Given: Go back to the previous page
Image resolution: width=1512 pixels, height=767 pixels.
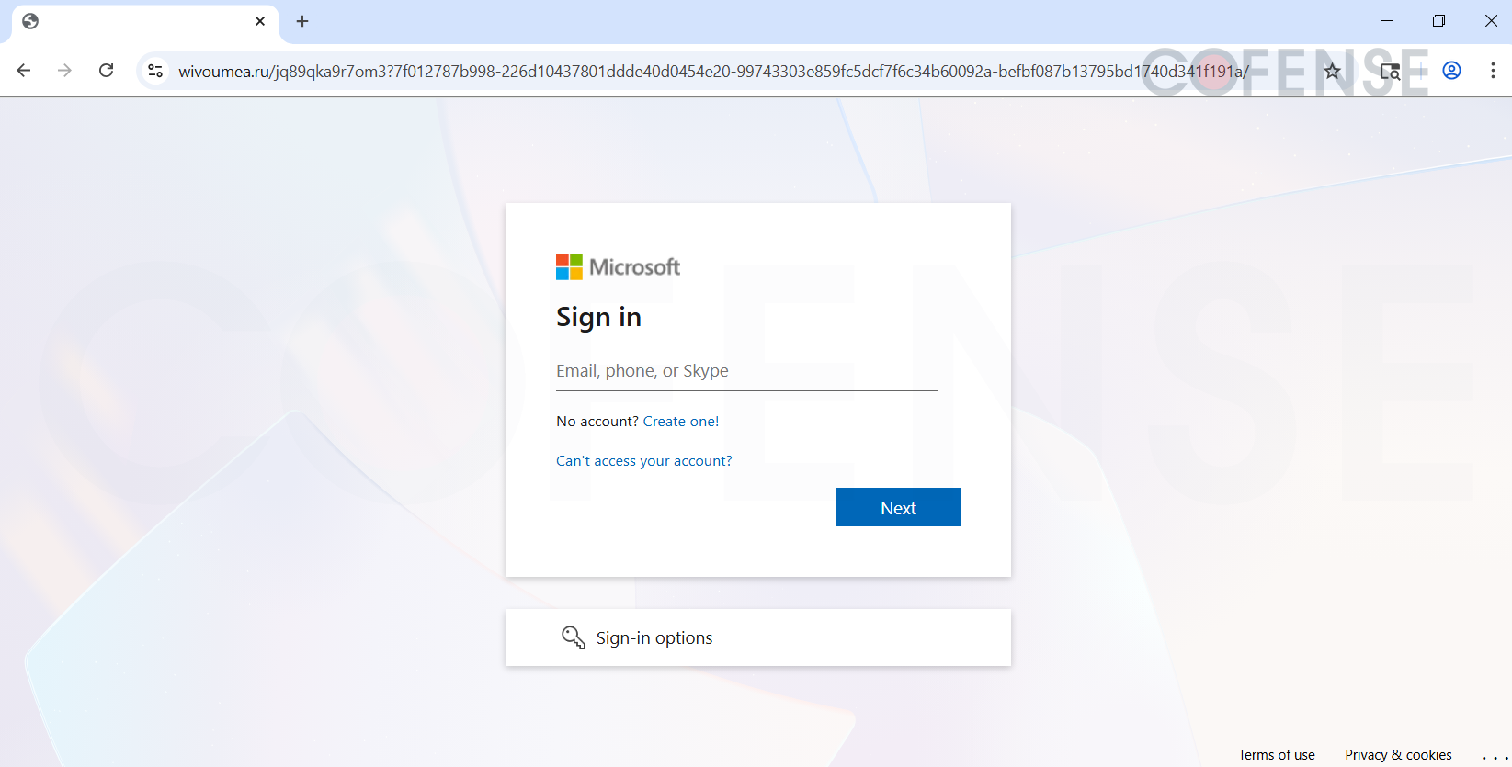Looking at the screenshot, I should point(24,71).
